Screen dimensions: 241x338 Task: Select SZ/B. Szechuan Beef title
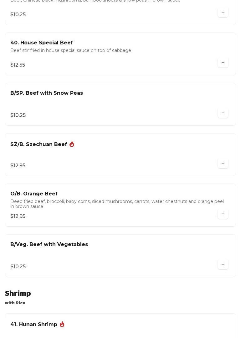coord(38,144)
